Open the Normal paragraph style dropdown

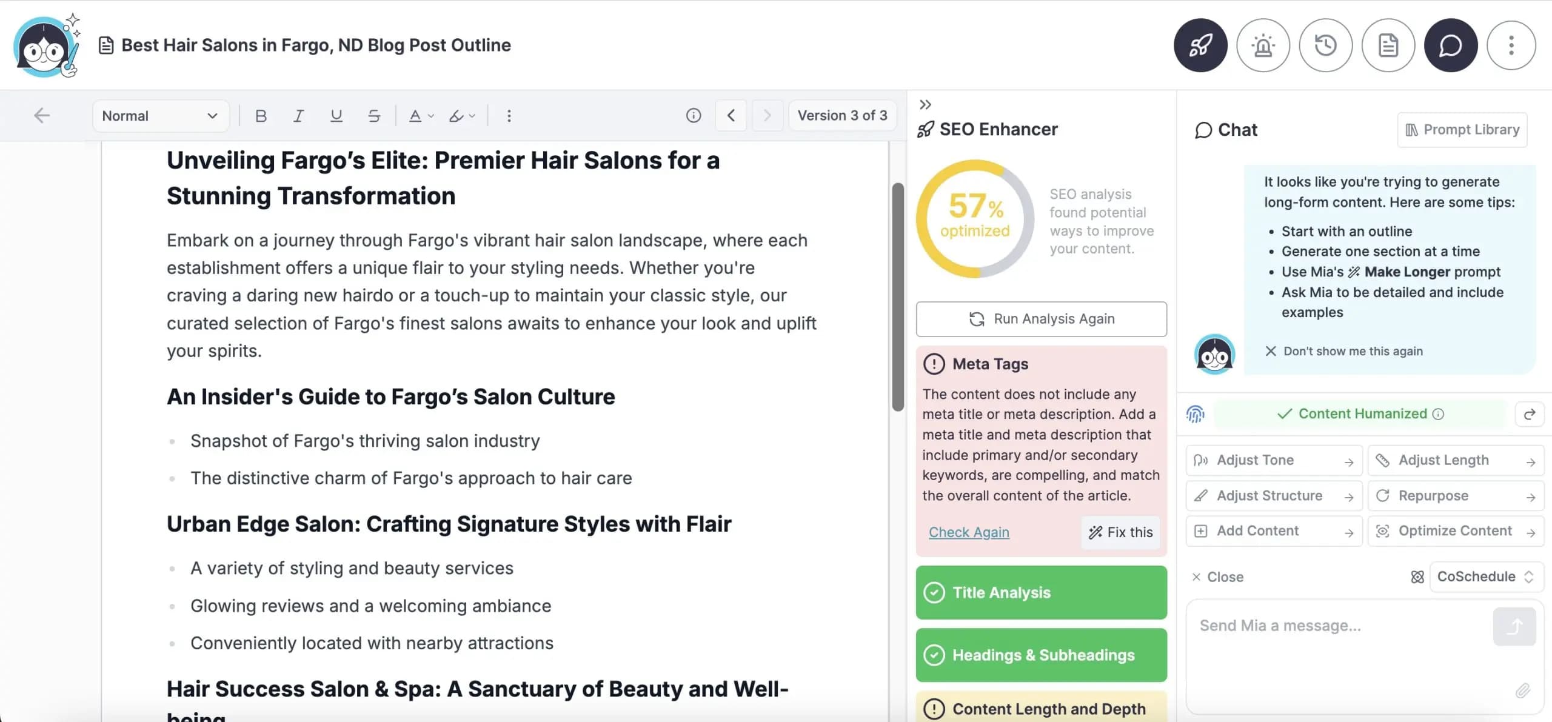(x=160, y=115)
